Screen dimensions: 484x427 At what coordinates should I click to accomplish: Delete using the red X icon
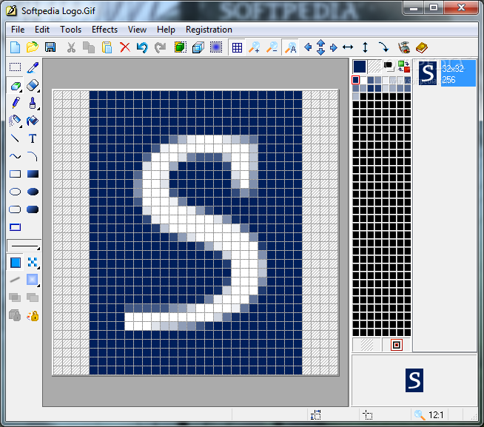125,47
